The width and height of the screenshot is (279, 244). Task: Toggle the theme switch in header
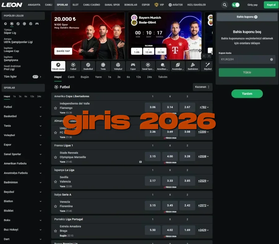[236, 5]
